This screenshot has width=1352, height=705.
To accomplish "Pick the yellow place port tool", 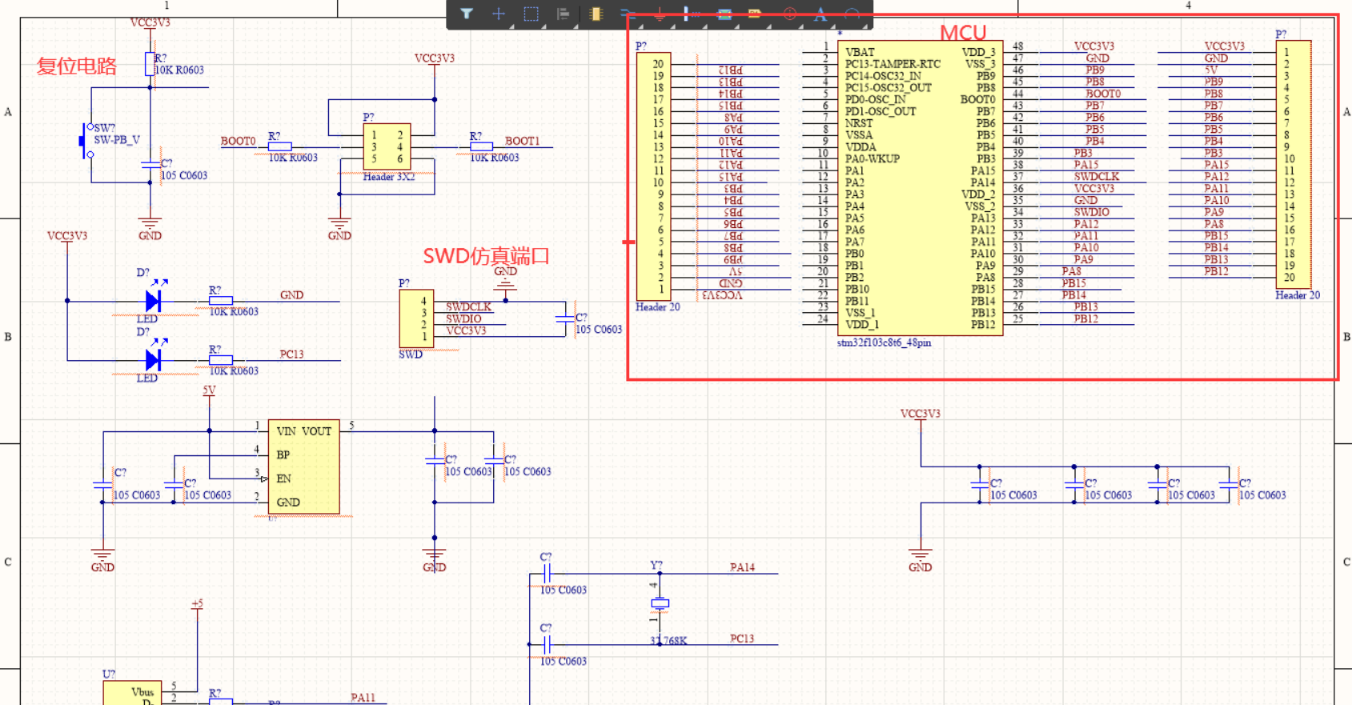I will coord(755,14).
